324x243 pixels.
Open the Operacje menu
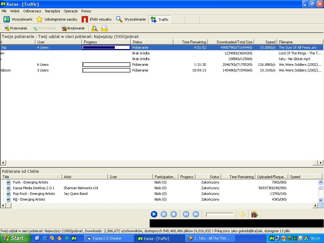pos(71,11)
